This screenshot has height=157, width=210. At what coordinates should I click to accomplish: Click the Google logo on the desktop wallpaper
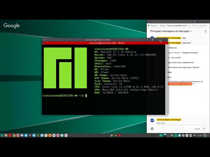[x=12, y=26]
